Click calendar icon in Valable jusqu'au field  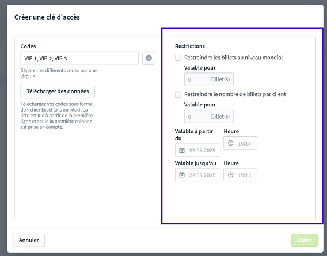tap(182, 175)
